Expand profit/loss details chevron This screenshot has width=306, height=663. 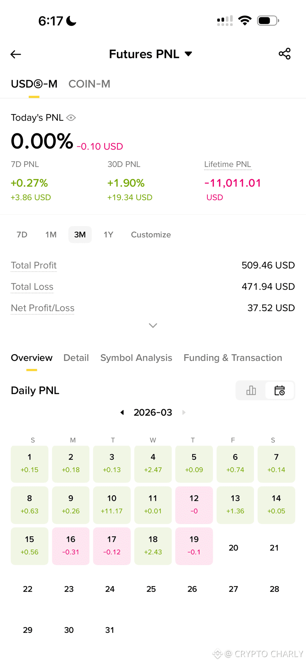pyautogui.click(x=153, y=325)
